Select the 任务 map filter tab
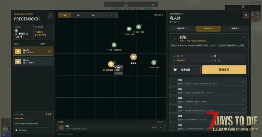 [93, 15]
